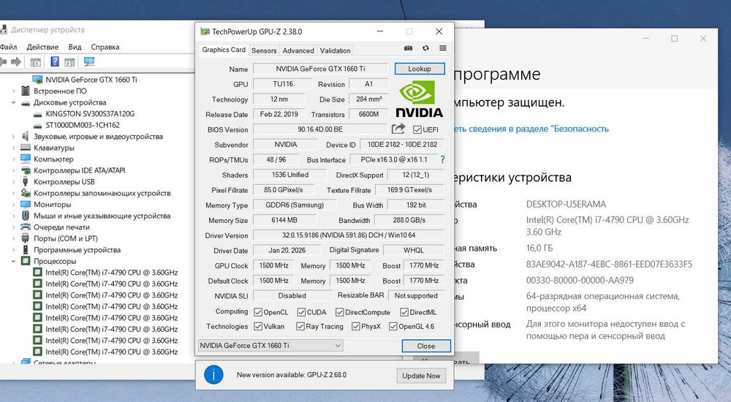Screen dimensions: 731x402
Task: Click the Device Manager properties pane icon
Action: 69,61
